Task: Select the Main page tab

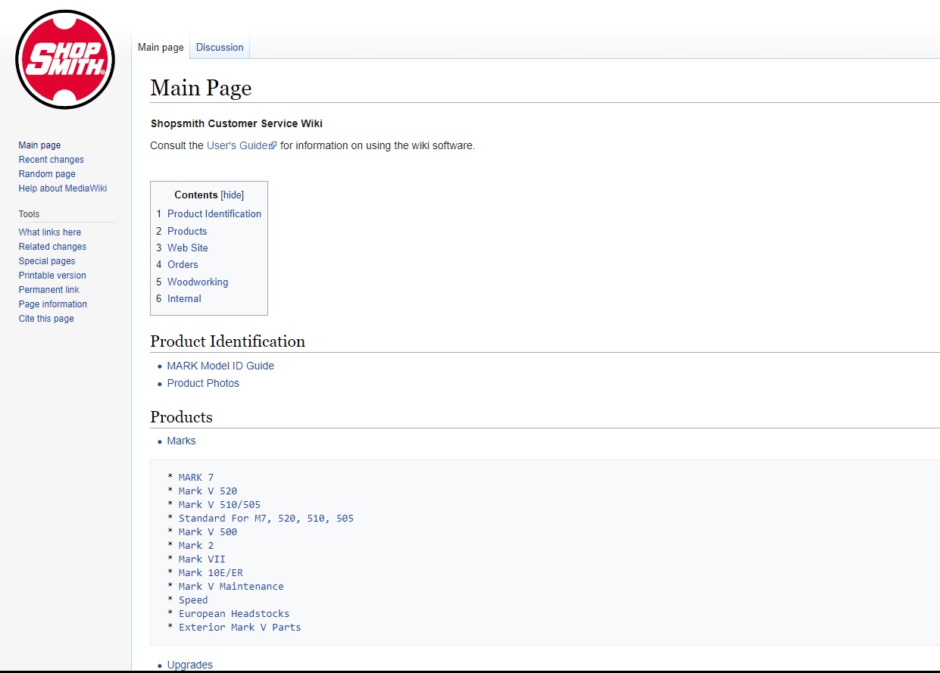Action: point(161,47)
